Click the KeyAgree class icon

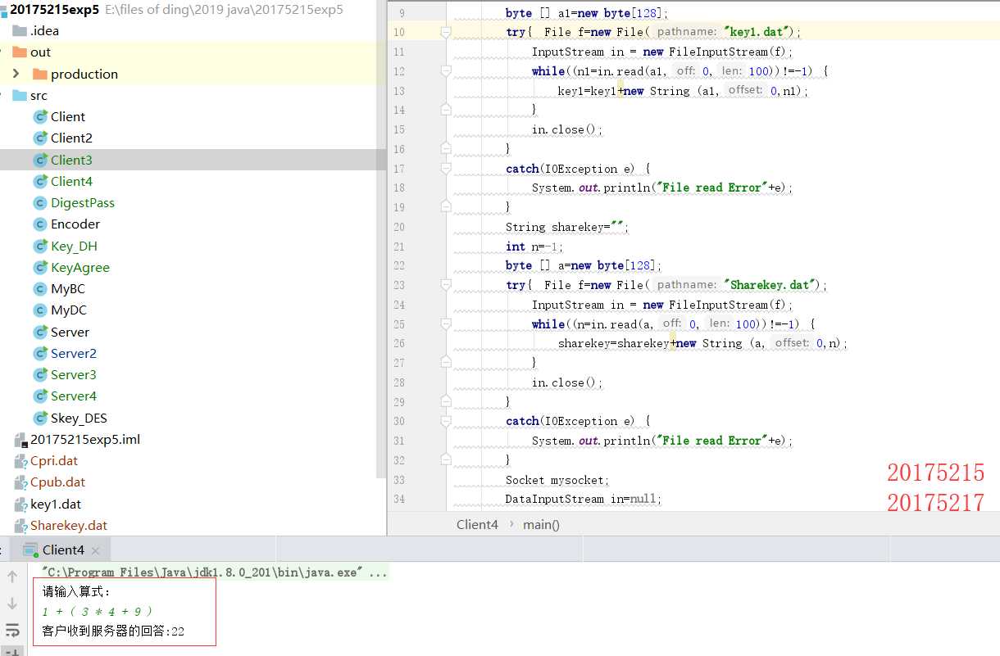pos(40,268)
